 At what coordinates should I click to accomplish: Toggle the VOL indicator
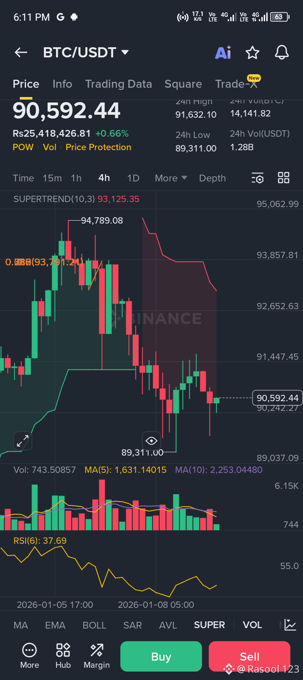[252, 625]
